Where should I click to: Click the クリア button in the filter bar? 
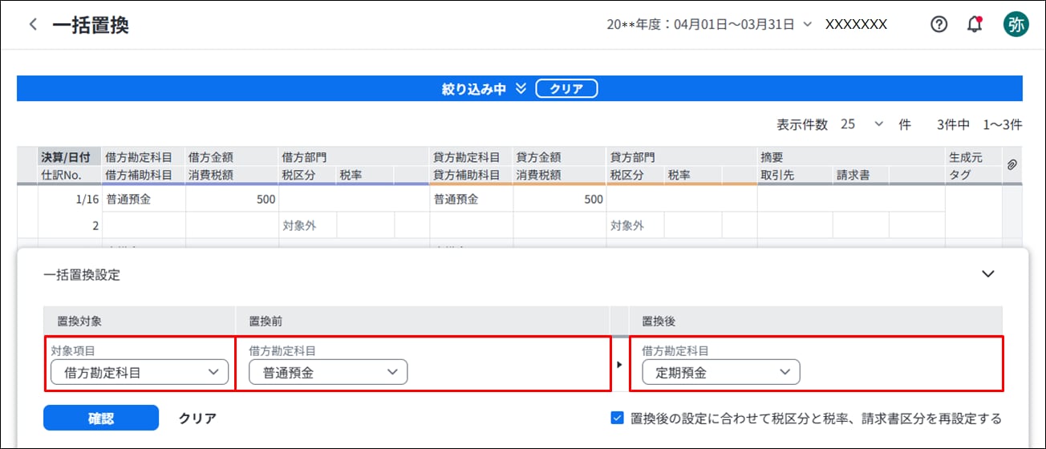click(566, 89)
